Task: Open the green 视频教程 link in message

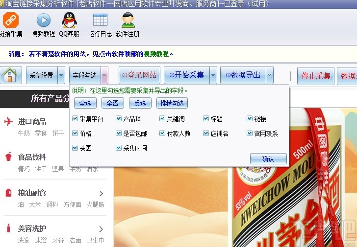Action: 156,54
